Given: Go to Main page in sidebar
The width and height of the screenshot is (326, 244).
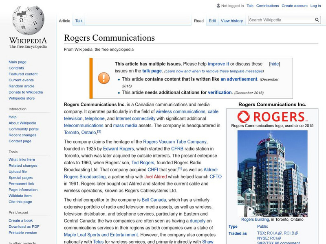Looking at the screenshot, I should tap(18, 62).
